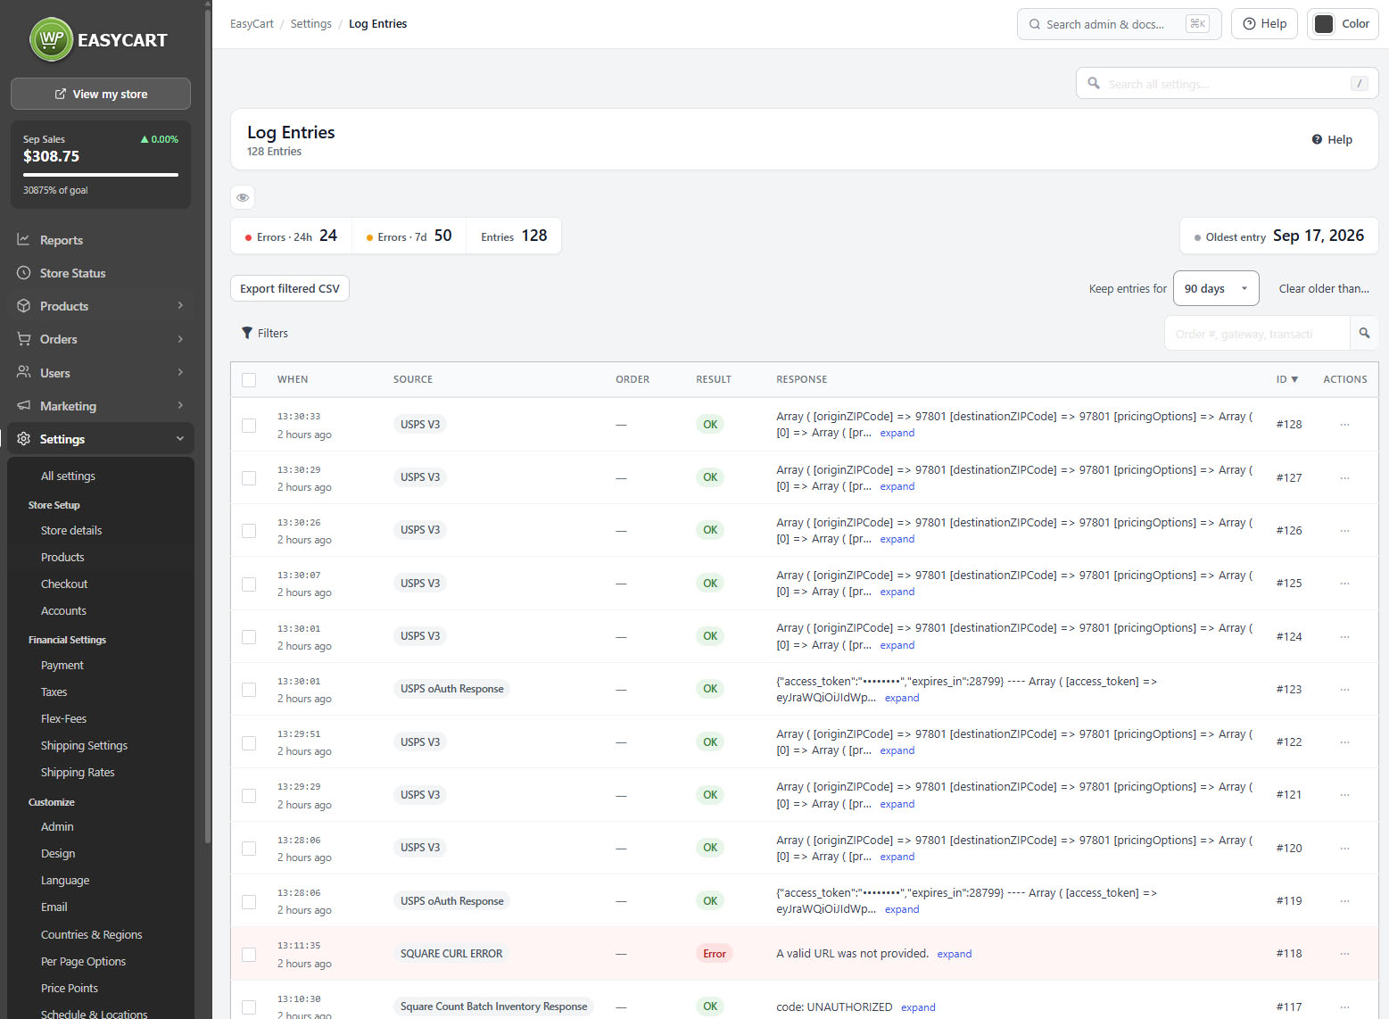
Task: Expand the Orders sidebar submenu chevron
Action: pos(180,339)
